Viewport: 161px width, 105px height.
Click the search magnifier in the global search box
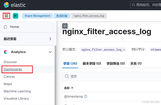click(133, 5)
